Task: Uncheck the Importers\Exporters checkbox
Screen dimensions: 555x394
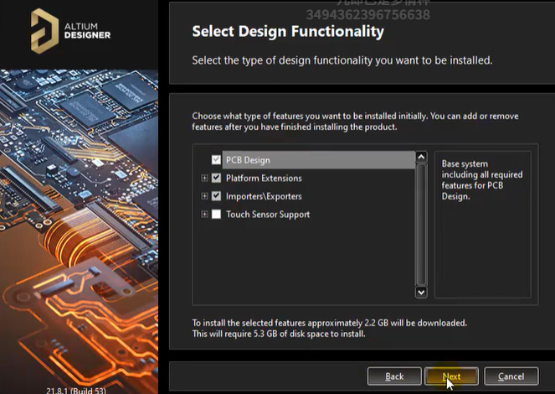Action: coord(216,196)
